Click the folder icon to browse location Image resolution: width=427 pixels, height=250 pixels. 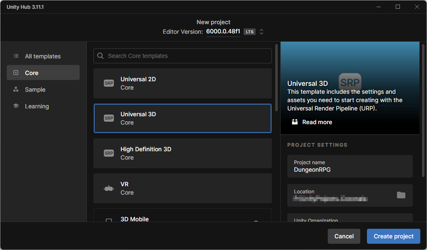click(x=401, y=195)
